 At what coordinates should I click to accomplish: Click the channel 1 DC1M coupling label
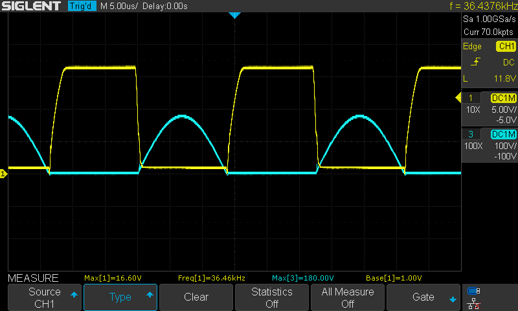[x=504, y=98]
